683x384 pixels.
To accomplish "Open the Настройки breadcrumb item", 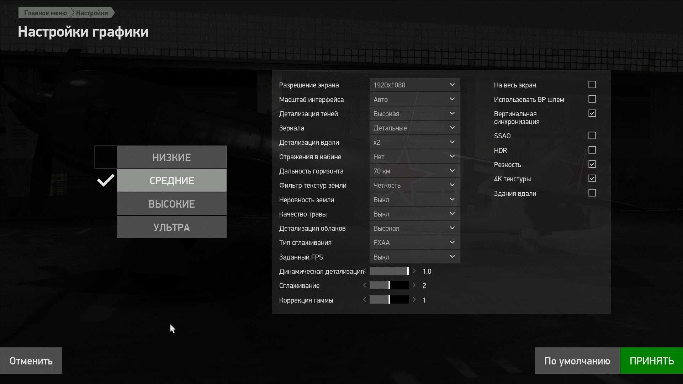I will [x=92, y=13].
